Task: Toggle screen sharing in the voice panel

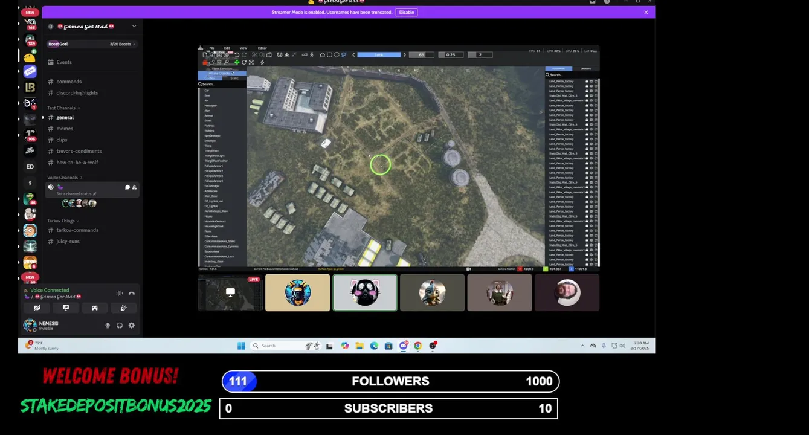Action: click(66, 308)
